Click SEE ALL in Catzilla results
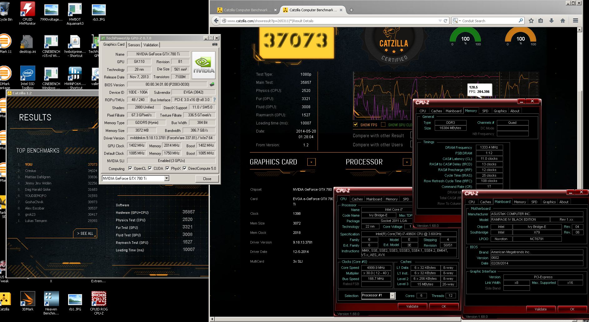Viewport: 589px width, 322px height. (85, 233)
